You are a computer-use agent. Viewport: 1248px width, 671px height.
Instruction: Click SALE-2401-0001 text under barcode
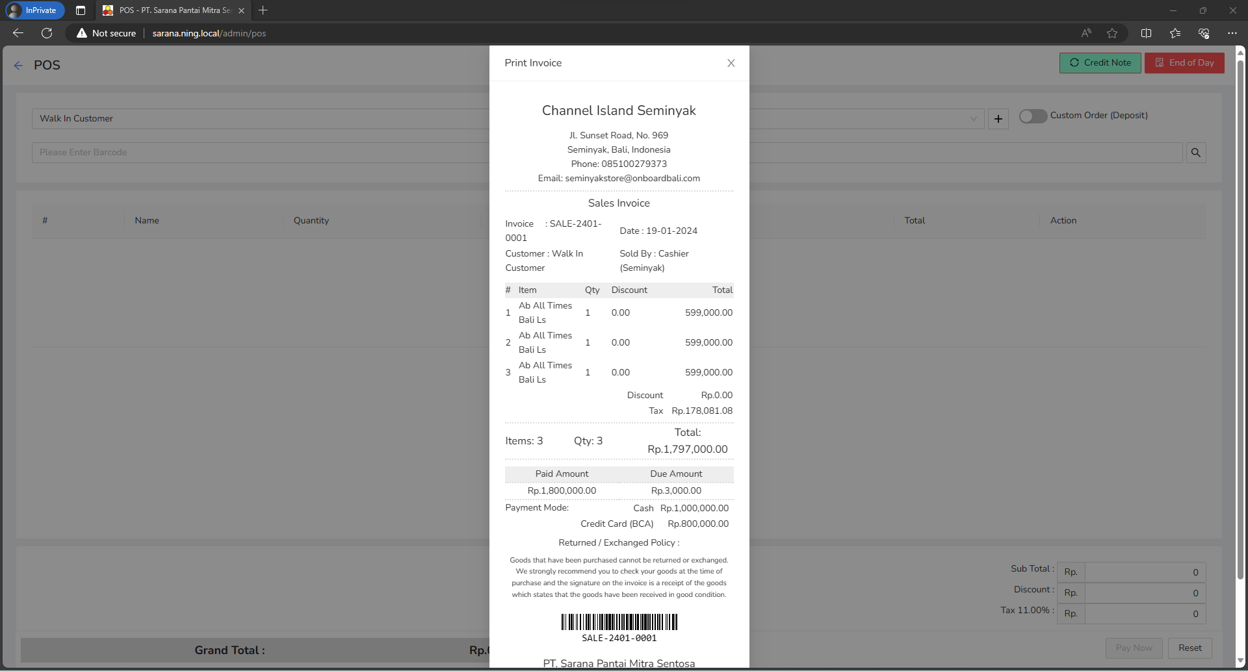coord(619,639)
